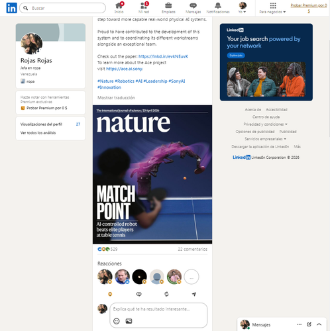Open the #Nature hashtag

pyautogui.click(x=105, y=81)
